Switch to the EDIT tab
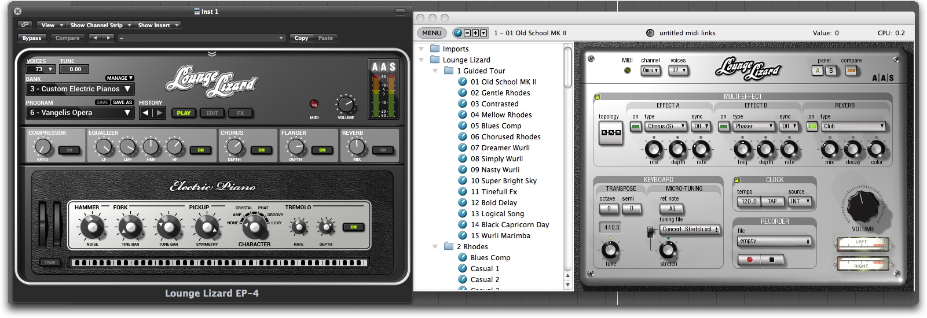927x318 pixels. (x=212, y=113)
